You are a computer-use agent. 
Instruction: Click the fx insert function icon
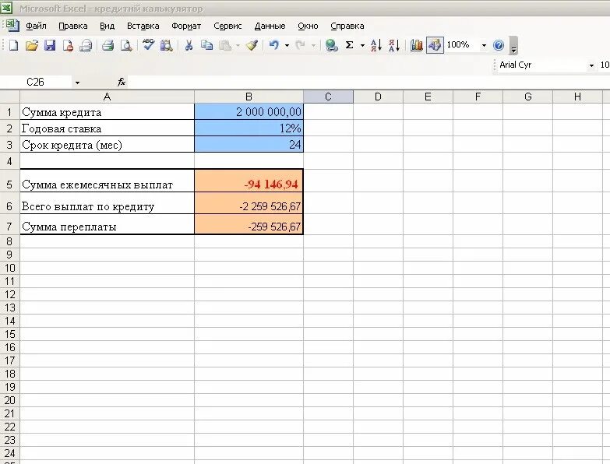(x=122, y=82)
